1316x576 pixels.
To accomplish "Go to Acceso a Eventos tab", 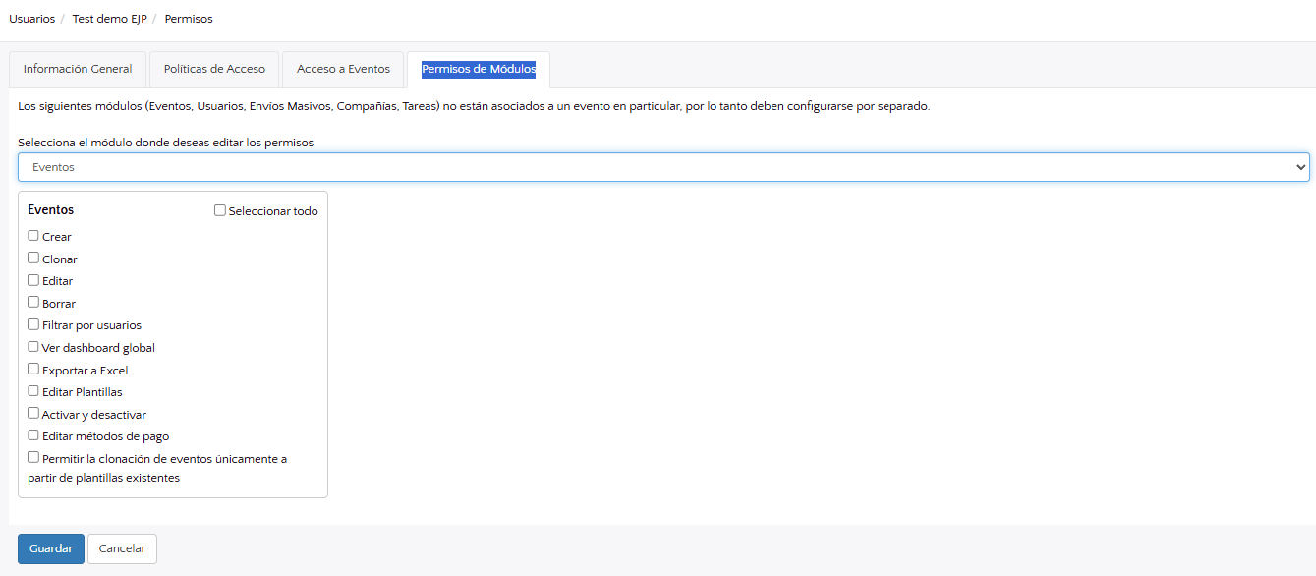I will coord(343,70).
